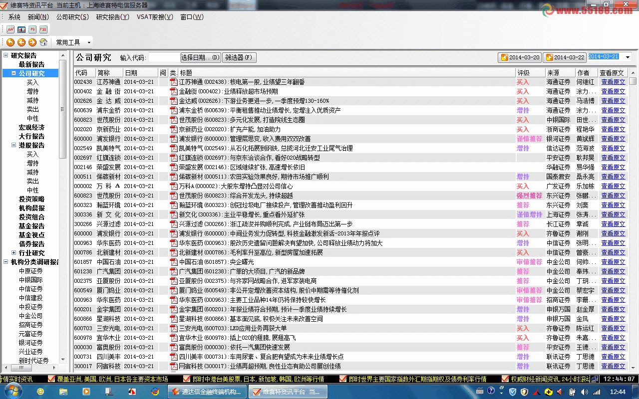Screen dimensions: 639x399
Task: Click the volume speaker tray icon
Action: (584, 392)
